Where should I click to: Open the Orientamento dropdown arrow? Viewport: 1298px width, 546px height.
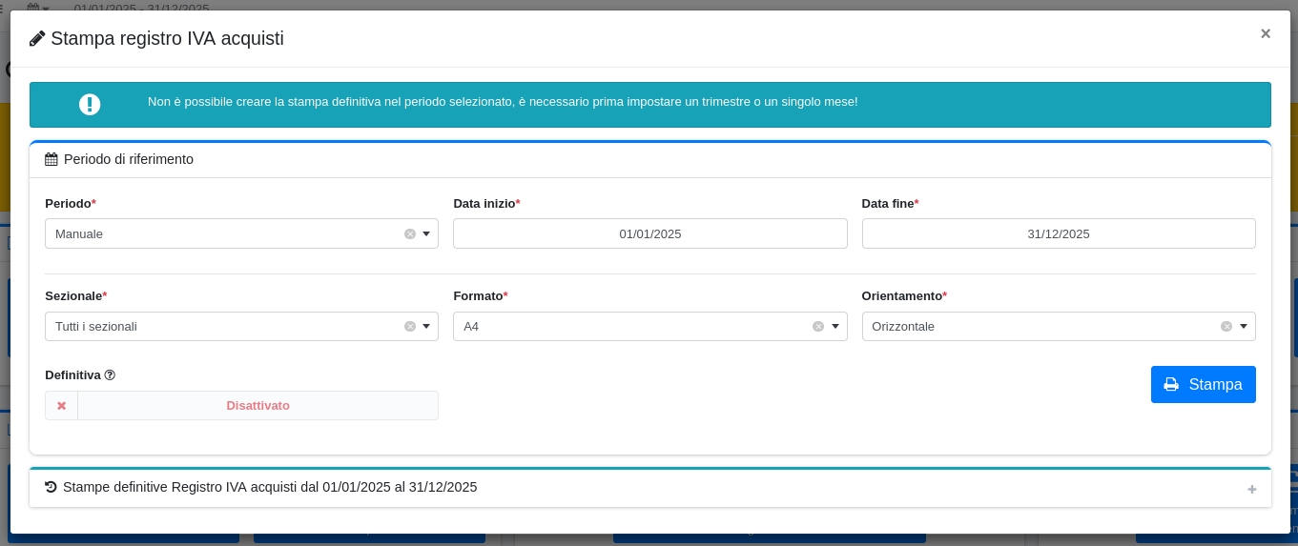click(x=1244, y=327)
